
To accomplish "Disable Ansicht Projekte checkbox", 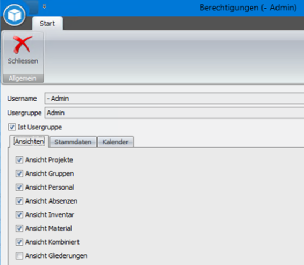I will pyautogui.click(x=19, y=160).
